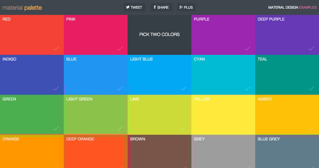Screen dimensions: 319x168
Task: Click the Google Plus button
Action: pyautogui.click(x=186, y=7)
